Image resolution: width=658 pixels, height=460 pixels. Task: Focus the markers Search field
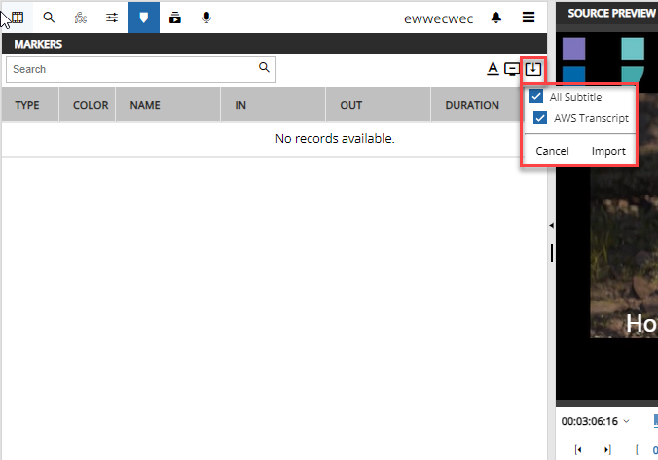131,69
